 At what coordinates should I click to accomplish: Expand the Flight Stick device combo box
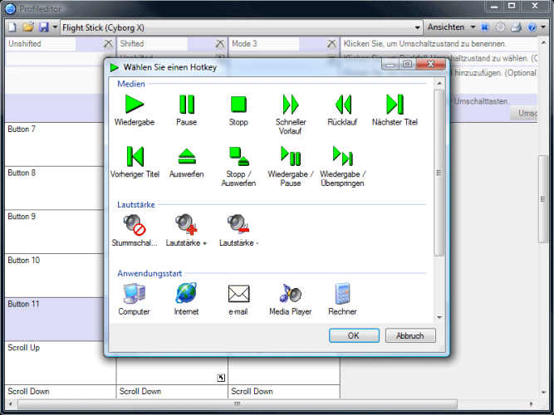(418, 27)
